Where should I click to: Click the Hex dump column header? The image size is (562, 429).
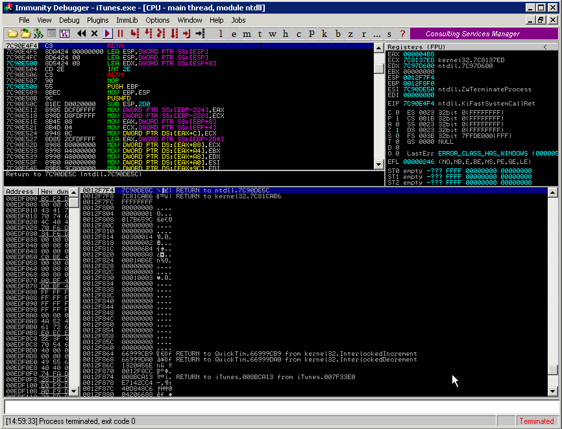tap(53, 192)
